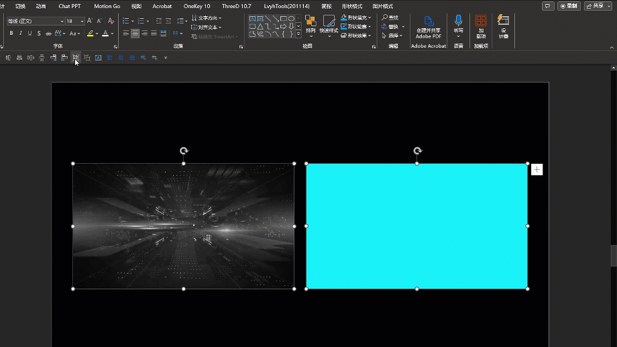
Task: Toggle strikethrough formatting
Action: (x=48, y=34)
